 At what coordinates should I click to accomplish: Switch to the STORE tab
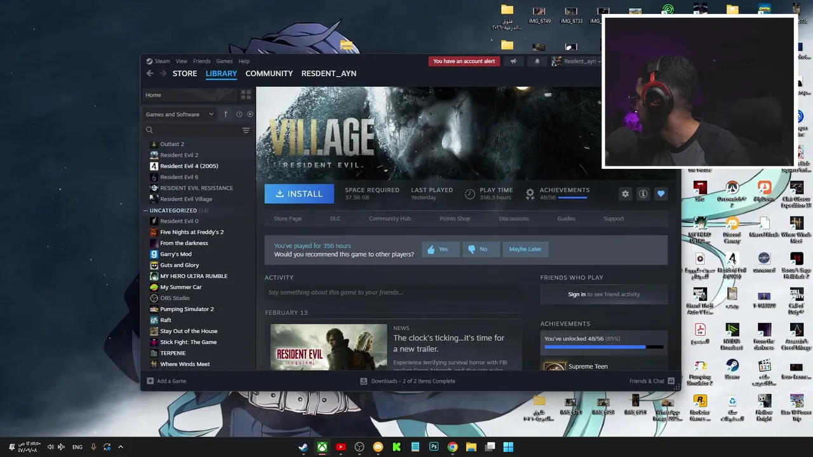tap(185, 74)
